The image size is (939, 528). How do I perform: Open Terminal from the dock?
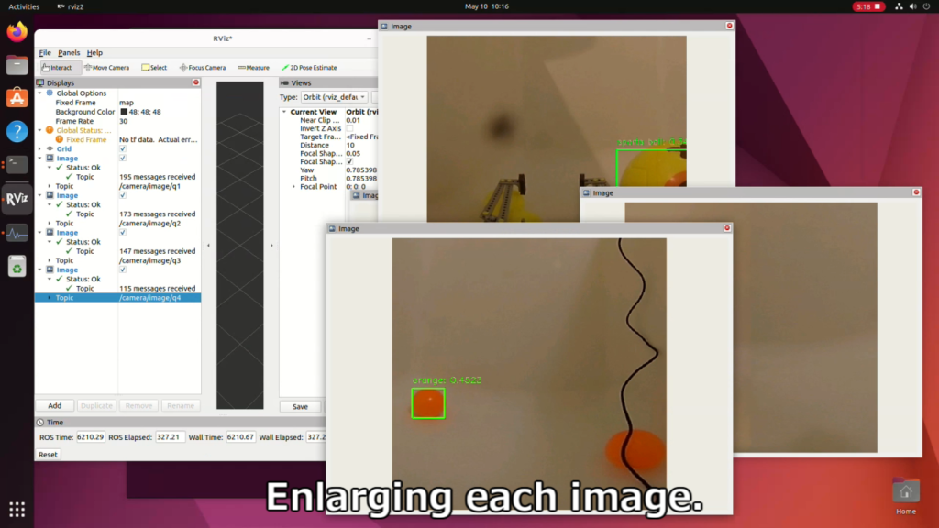pos(17,164)
